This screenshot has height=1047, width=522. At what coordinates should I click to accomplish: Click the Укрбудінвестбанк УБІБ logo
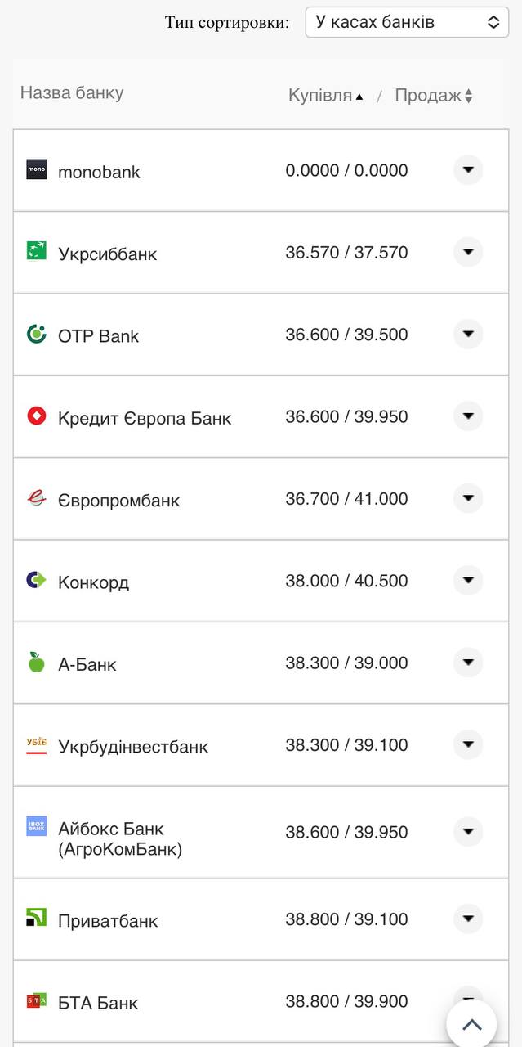37,745
